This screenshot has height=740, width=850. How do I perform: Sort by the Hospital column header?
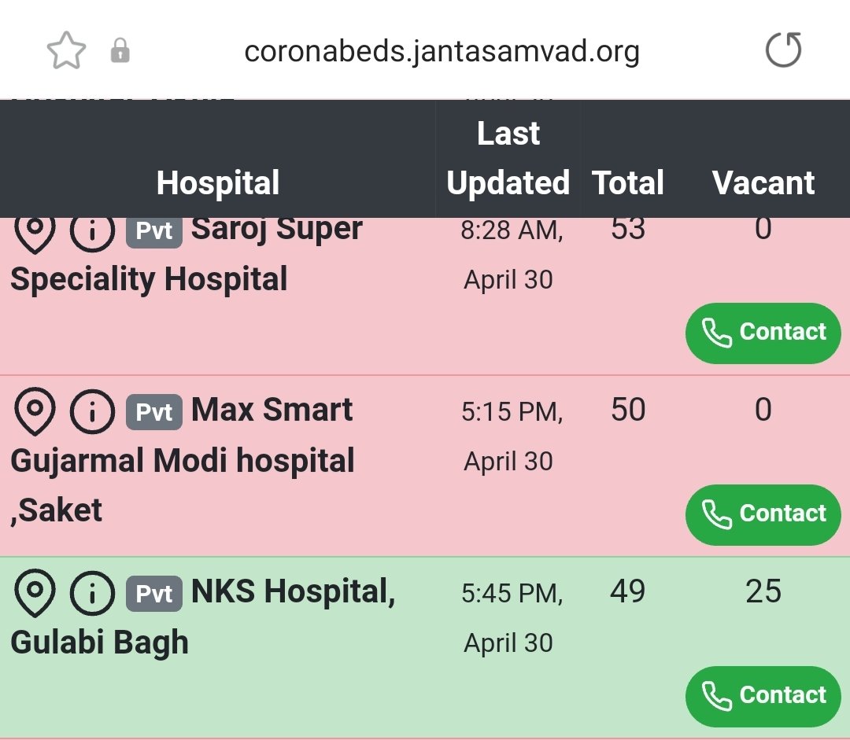(218, 182)
